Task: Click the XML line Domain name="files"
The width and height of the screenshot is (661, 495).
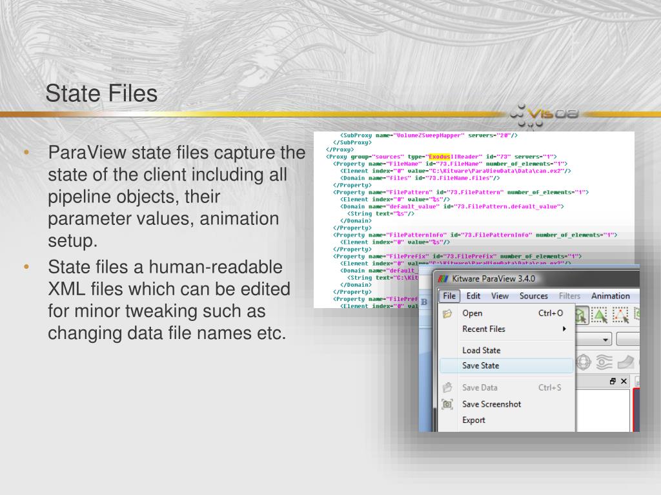Action: tap(420, 178)
